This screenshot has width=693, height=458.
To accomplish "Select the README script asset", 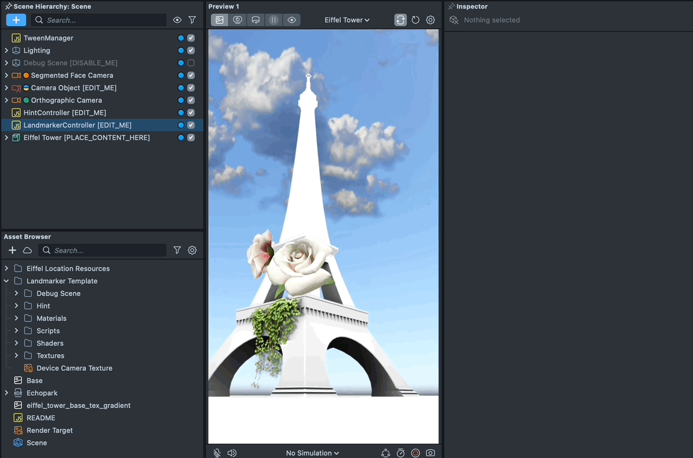I will (x=40, y=418).
